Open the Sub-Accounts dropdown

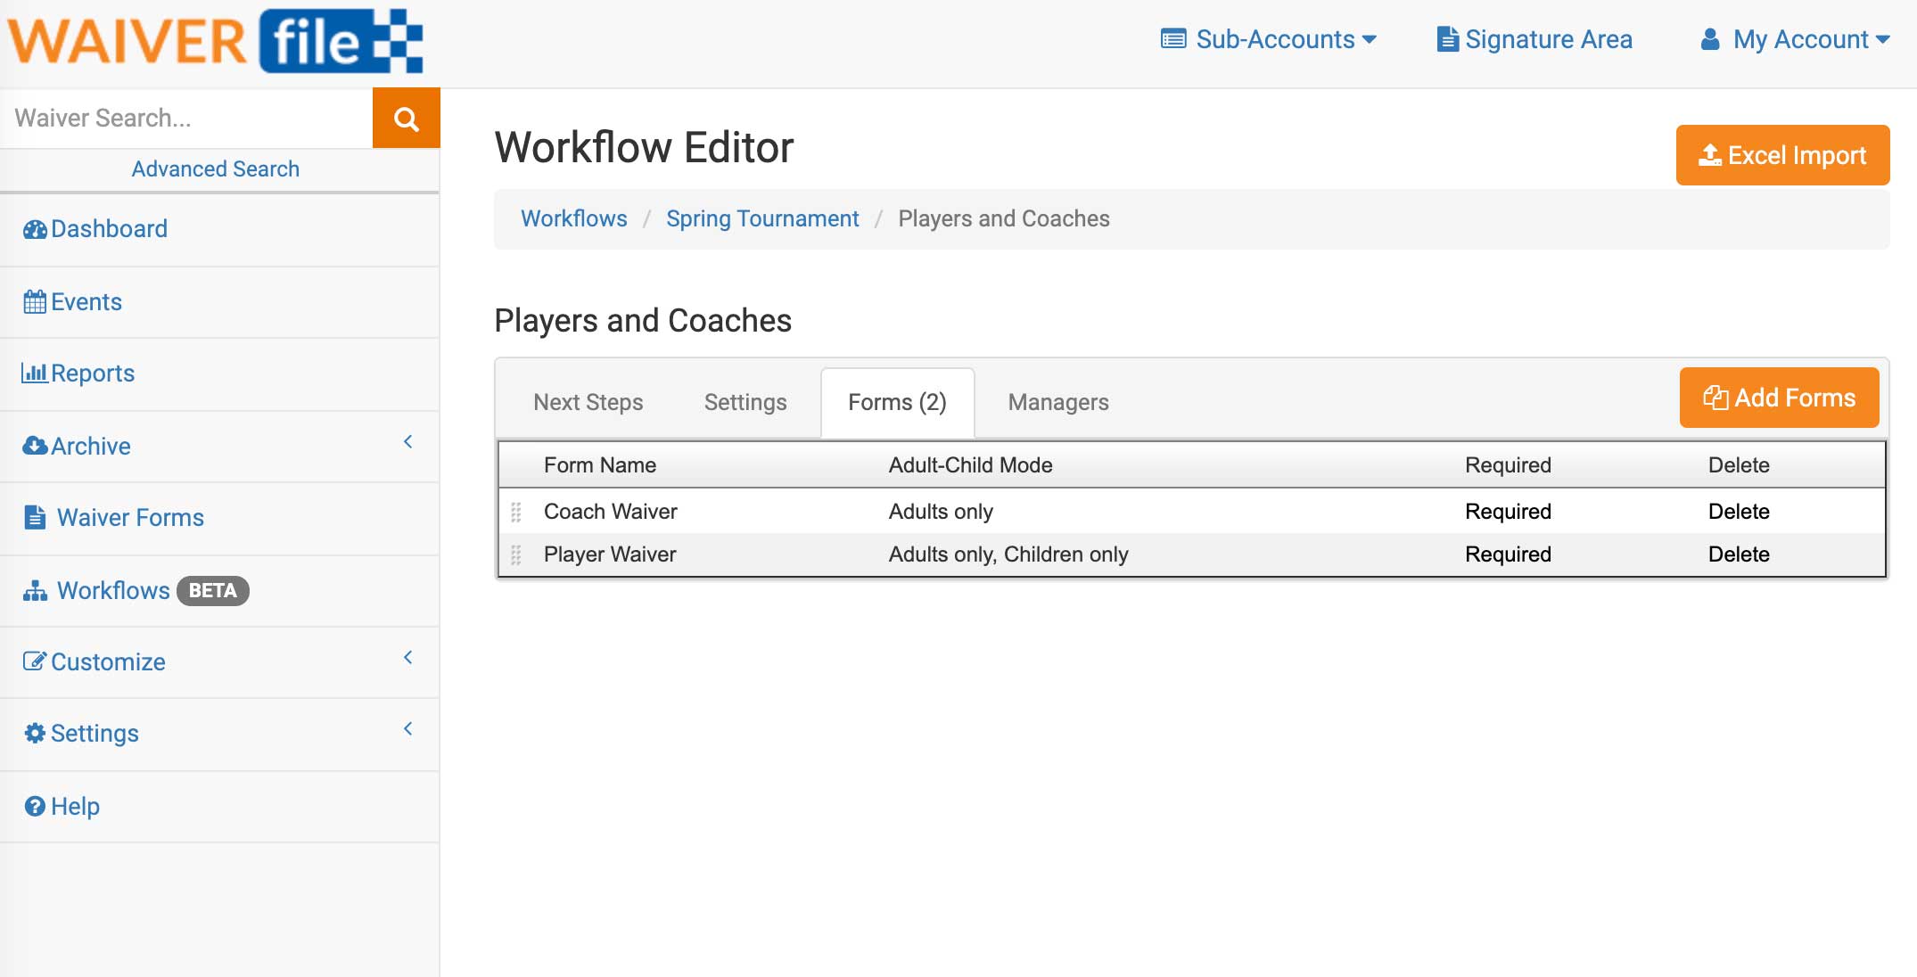pyautogui.click(x=1268, y=39)
